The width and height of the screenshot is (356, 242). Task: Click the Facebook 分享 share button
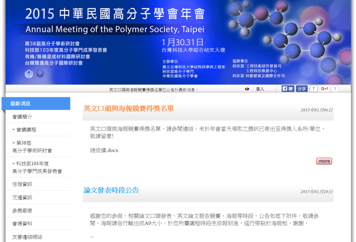tap(302, 89)
